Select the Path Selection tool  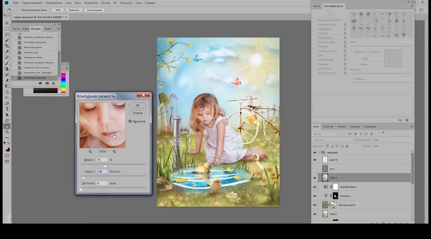click(7, 115)
